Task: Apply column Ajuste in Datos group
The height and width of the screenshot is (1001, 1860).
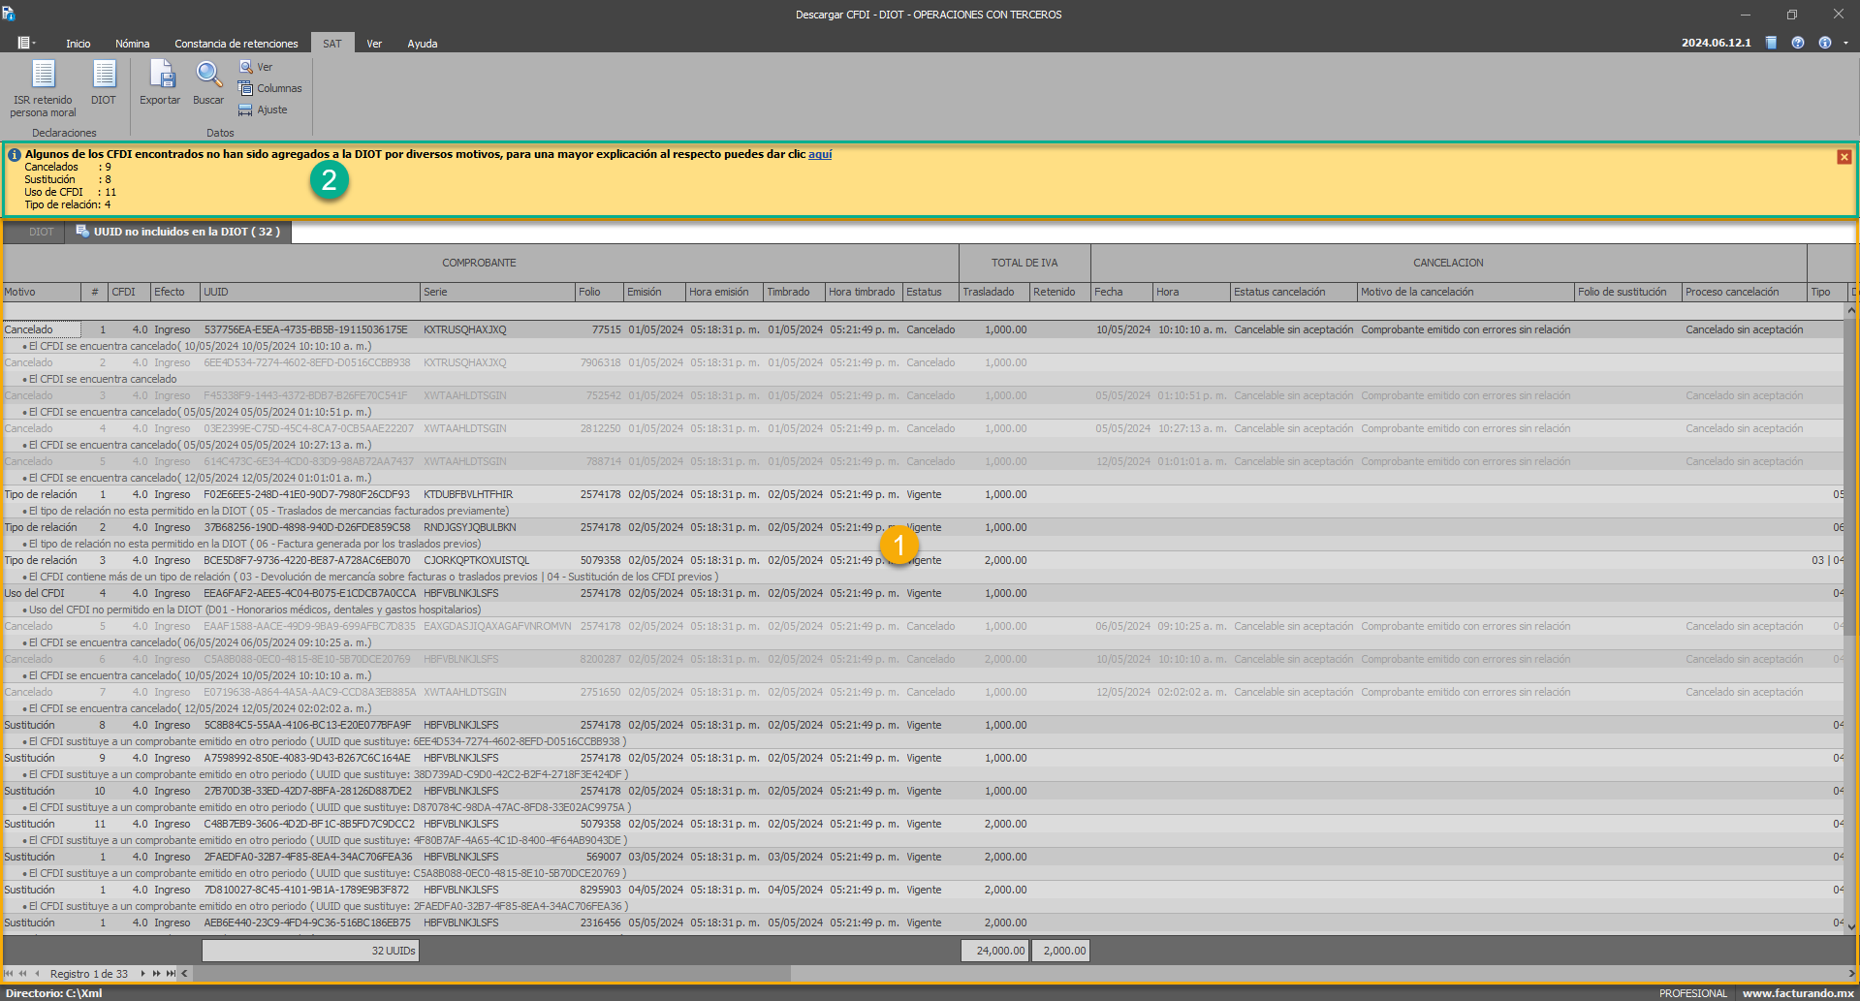Action: click(263, 109)
